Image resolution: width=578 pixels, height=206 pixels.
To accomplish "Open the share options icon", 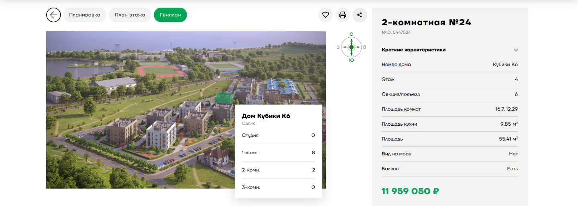I will 360,15.
